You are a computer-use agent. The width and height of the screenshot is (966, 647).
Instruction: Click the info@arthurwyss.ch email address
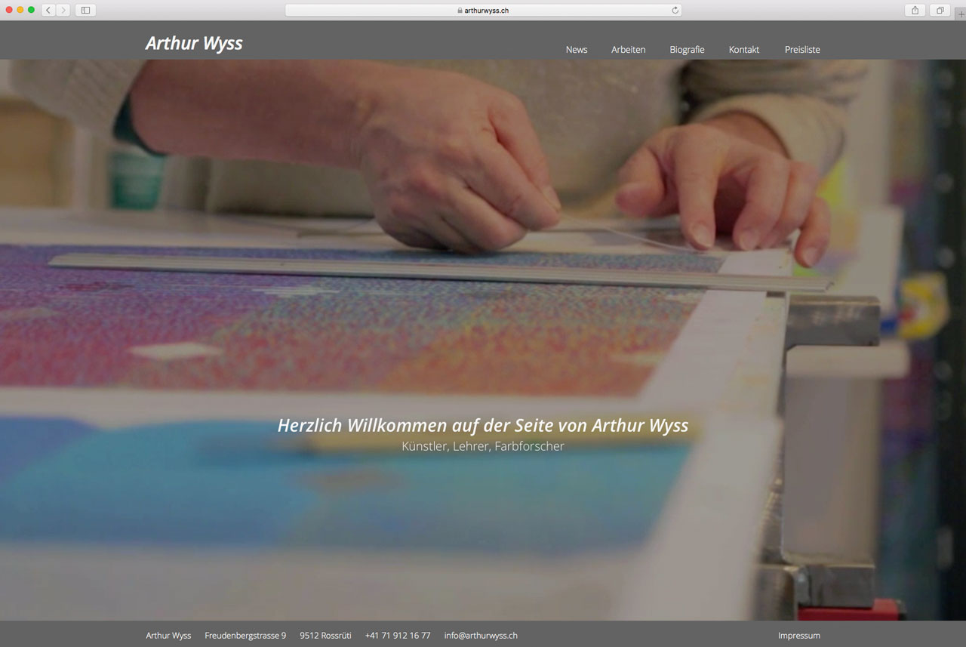pos(481,636)
